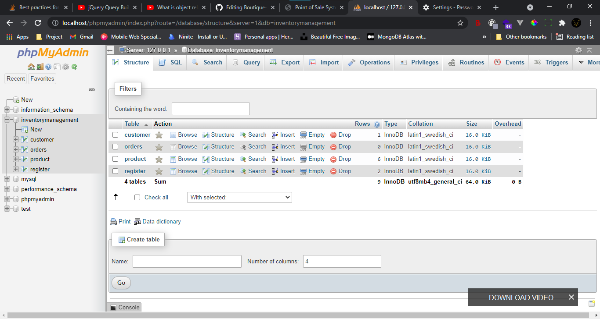This screenshot has height=319, width=600.
Task: Open the Operations tab
Action: (369, 63)
